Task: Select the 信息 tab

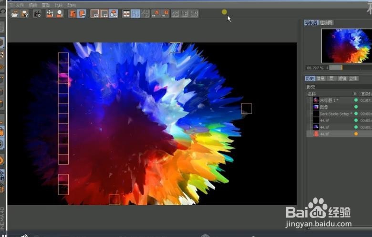Action: 320,78
